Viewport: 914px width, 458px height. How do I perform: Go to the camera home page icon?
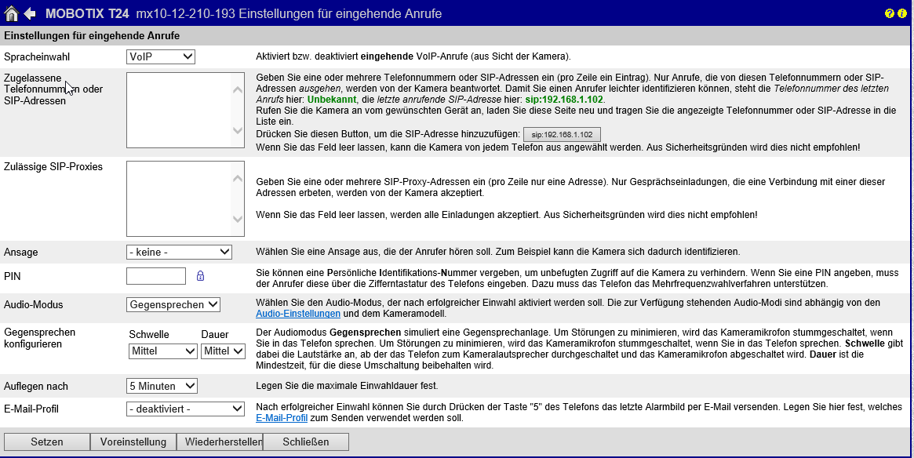(x=11, y=13)
